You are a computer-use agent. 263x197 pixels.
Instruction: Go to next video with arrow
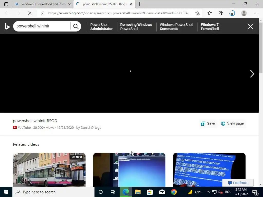pos(252,74)
